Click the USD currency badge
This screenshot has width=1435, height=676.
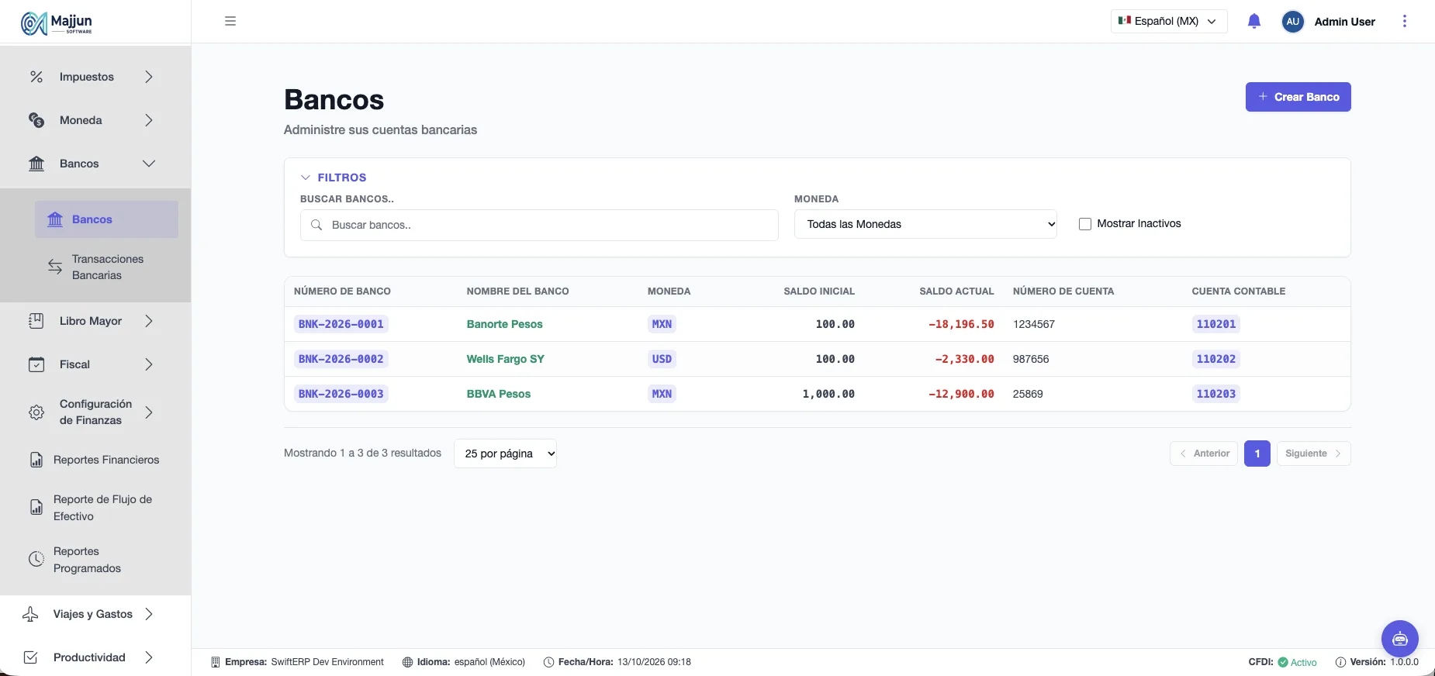[662, 359]
